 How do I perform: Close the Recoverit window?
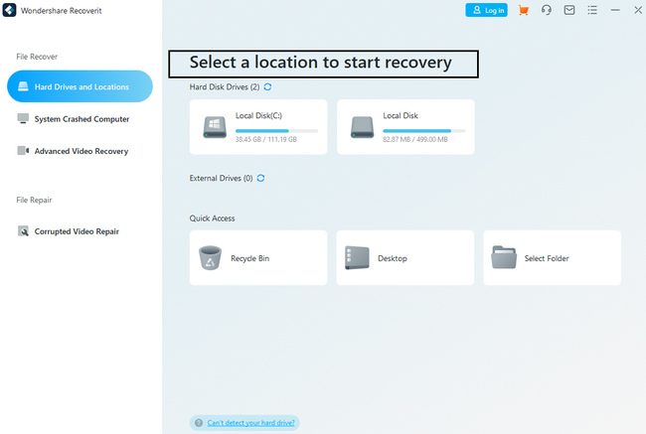[638, 10]
